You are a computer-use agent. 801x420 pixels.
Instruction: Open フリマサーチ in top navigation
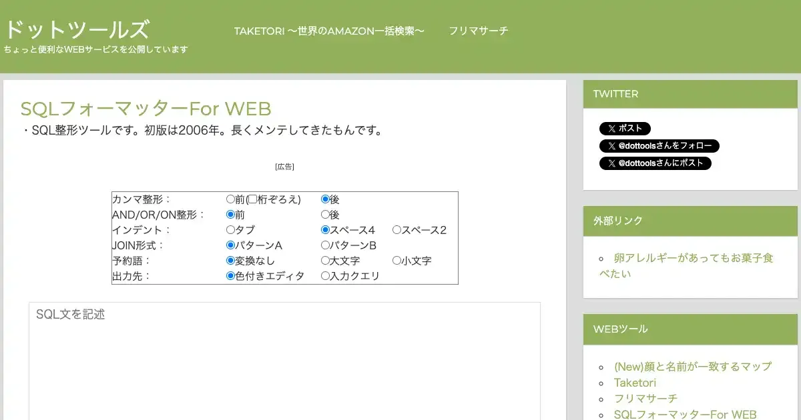pos(478,31)
